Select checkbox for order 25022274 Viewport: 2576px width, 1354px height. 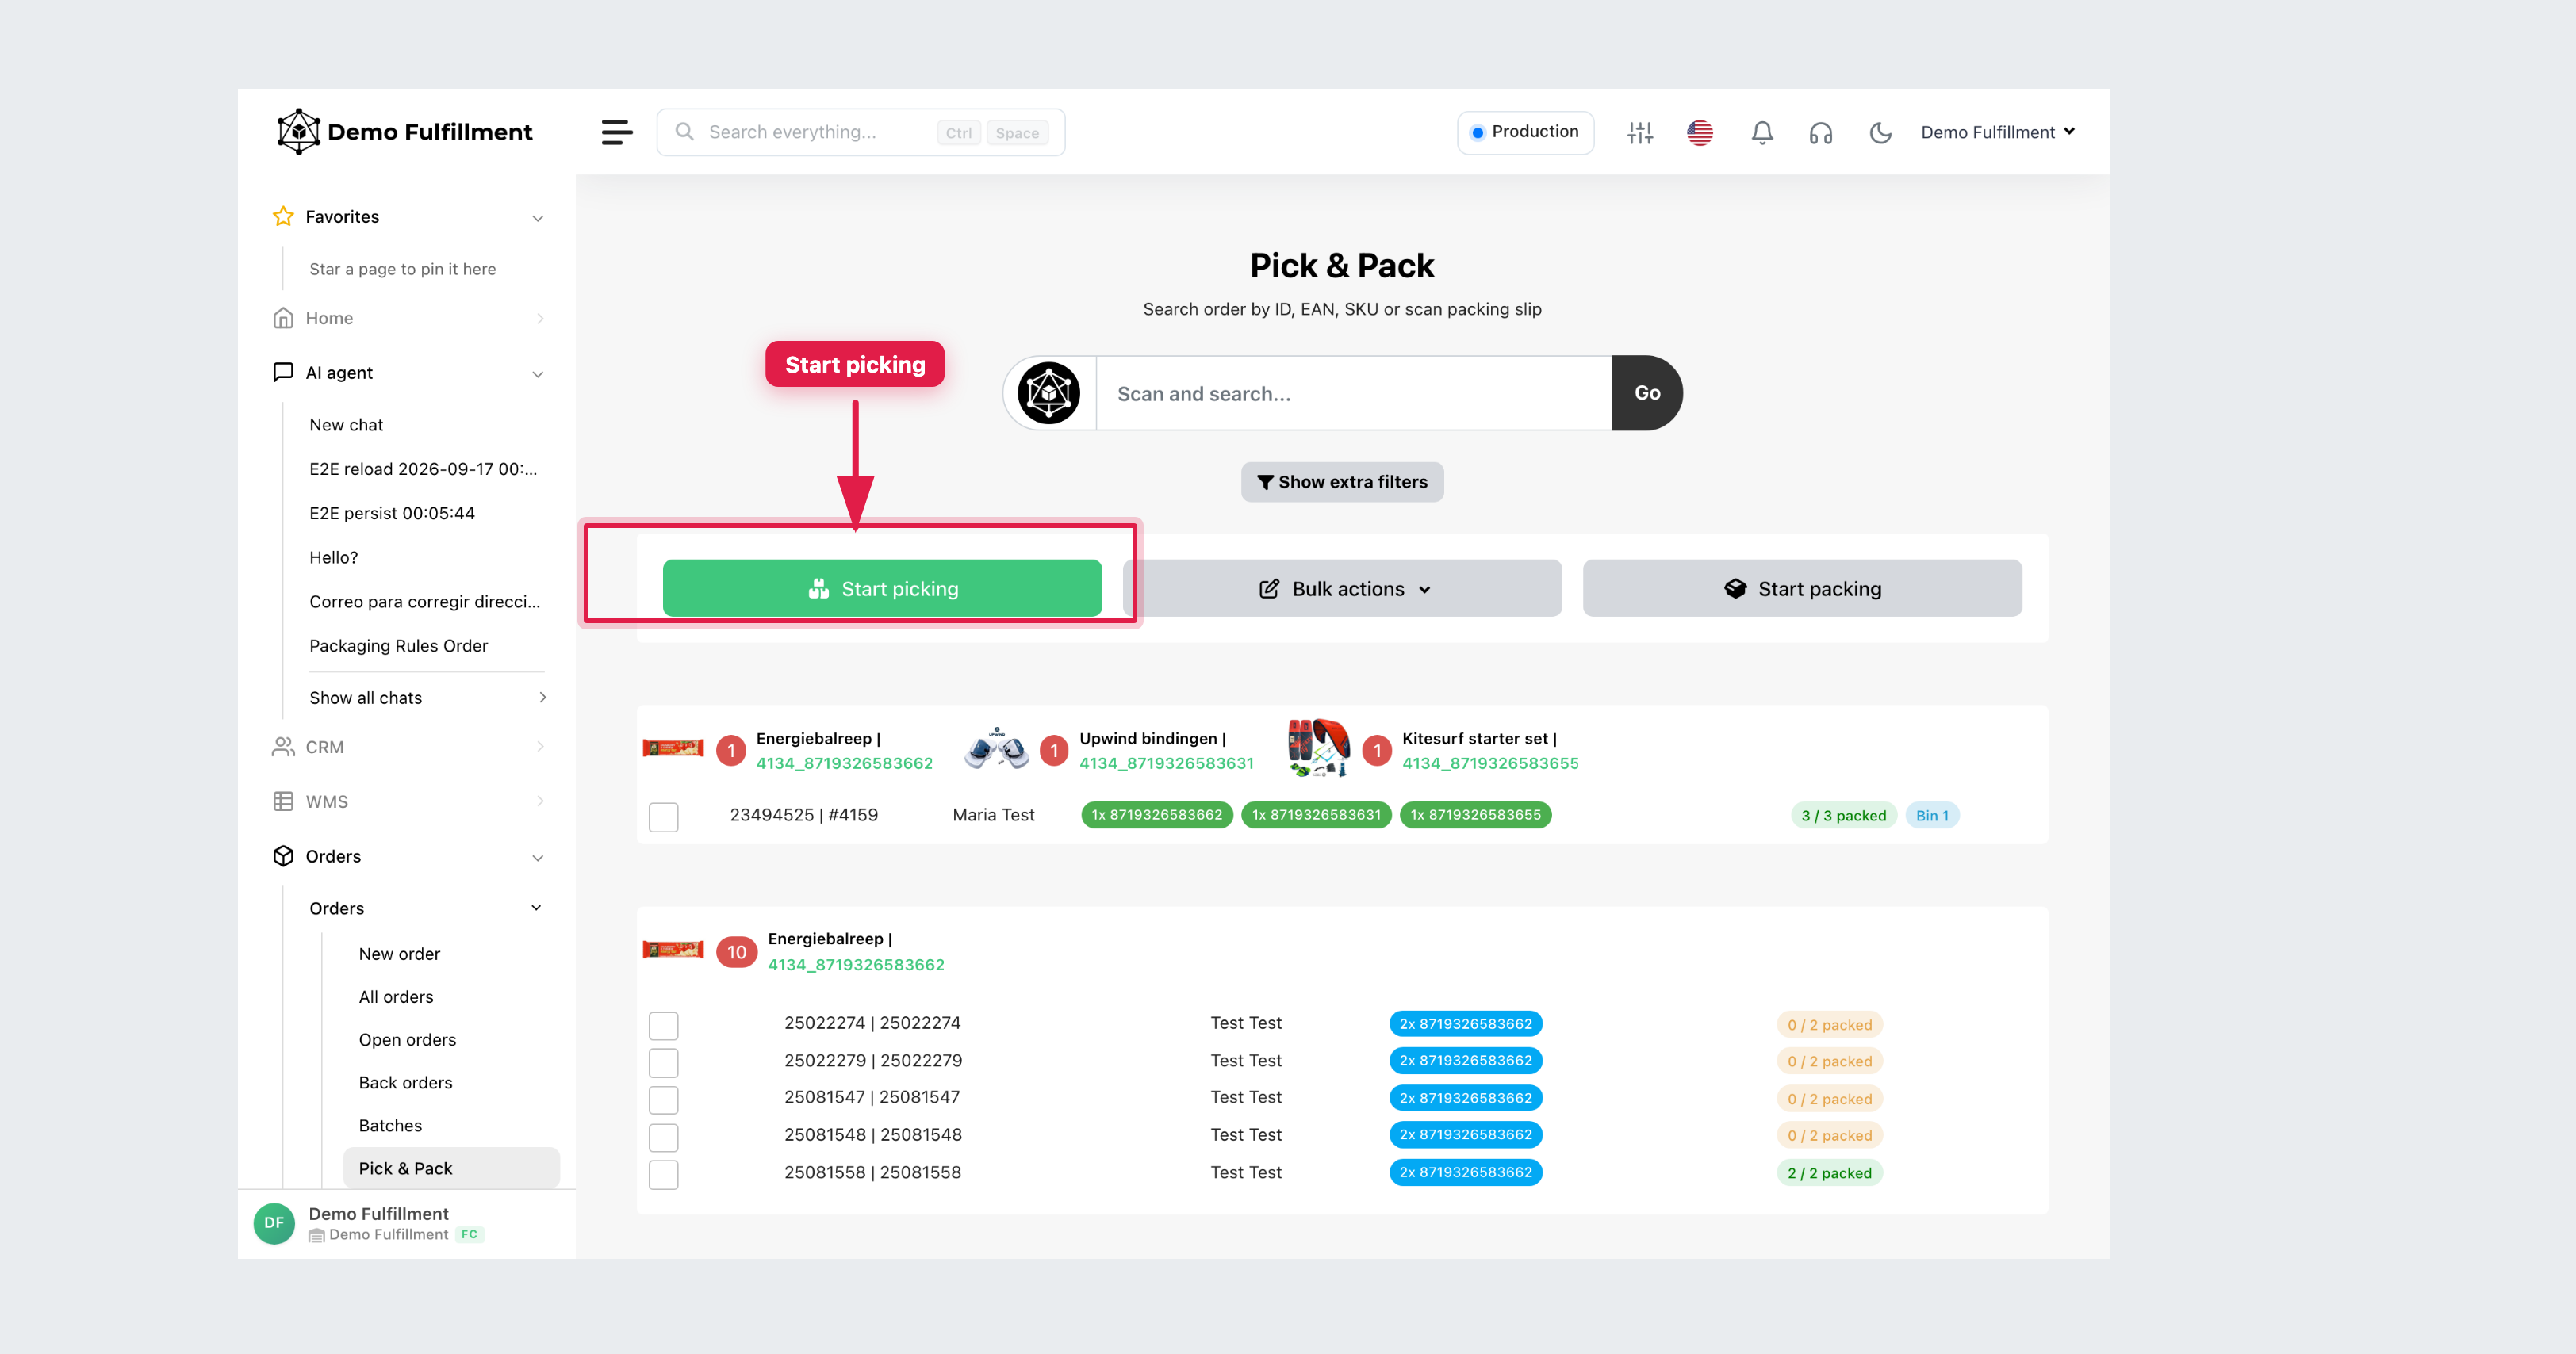663,1025
